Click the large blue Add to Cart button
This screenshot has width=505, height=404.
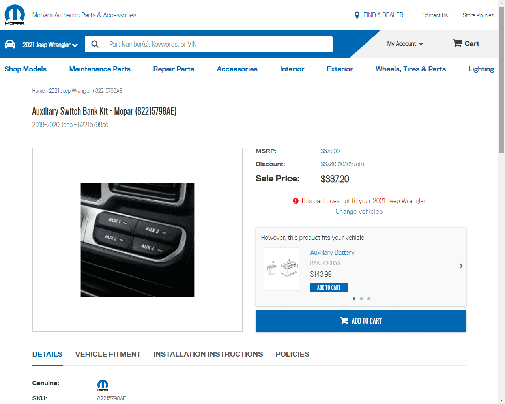(361, 321)
